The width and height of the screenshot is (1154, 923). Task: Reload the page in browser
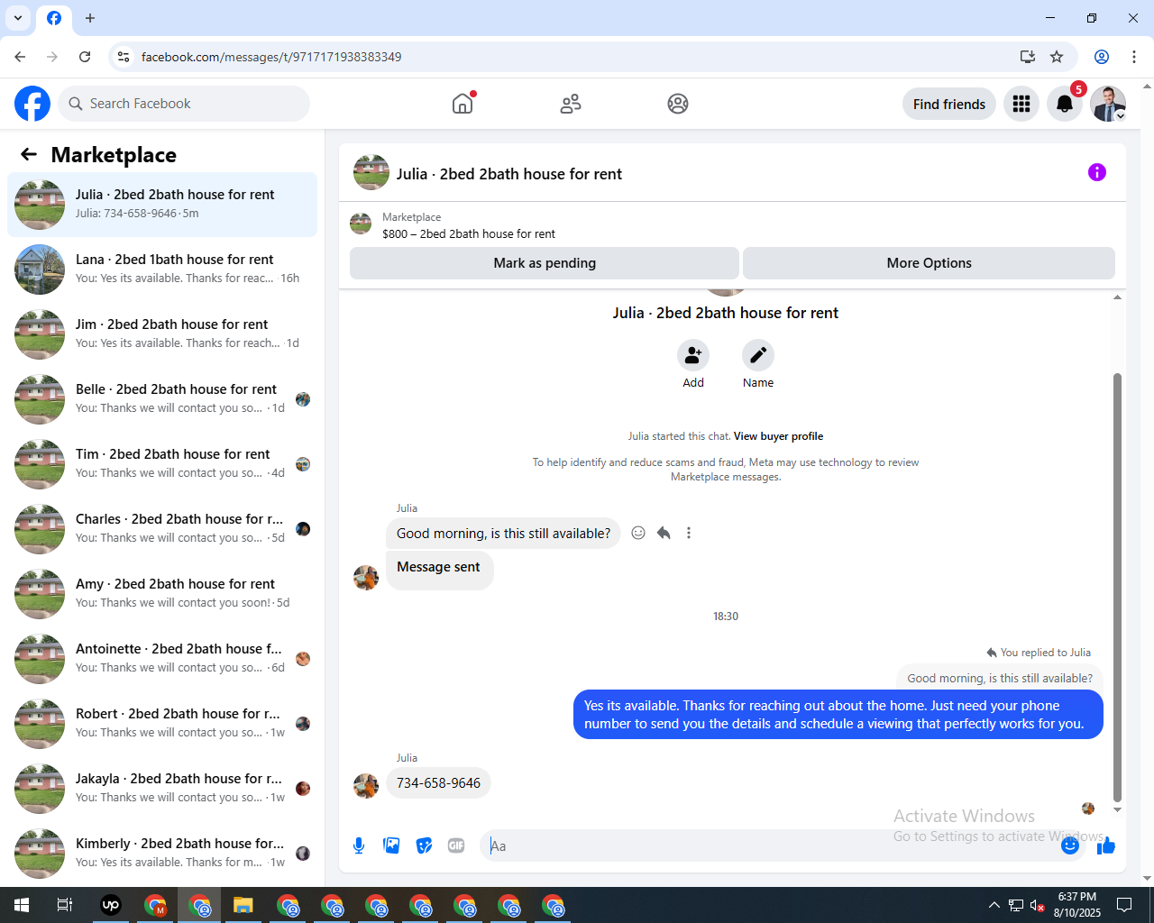coord(85,57)
